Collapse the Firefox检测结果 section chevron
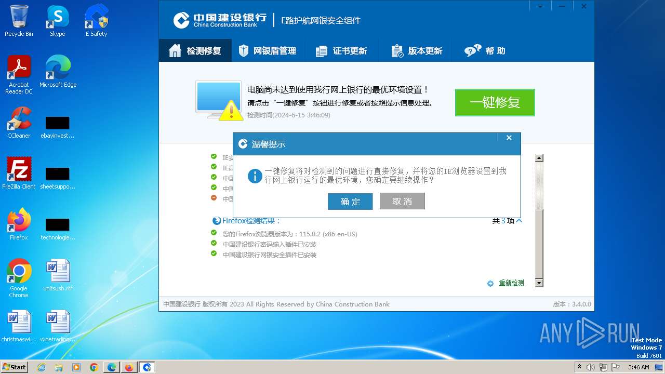665x374 pixels. 518,221
